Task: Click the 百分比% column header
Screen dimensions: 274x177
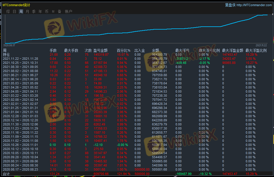Action: (x=123, y=50)
